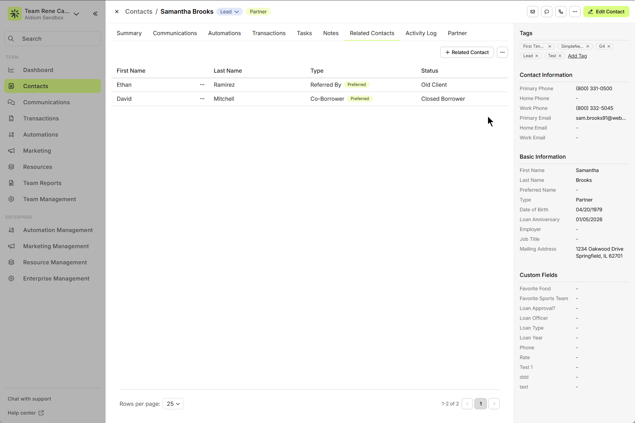The image size is (635, 423).
Task: Expand the Lead status dropdown
Action: coord(230,12)
